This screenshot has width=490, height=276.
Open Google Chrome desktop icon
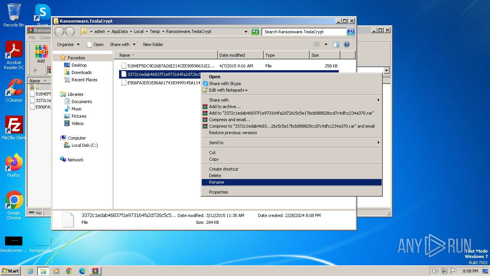pos(14,205)
